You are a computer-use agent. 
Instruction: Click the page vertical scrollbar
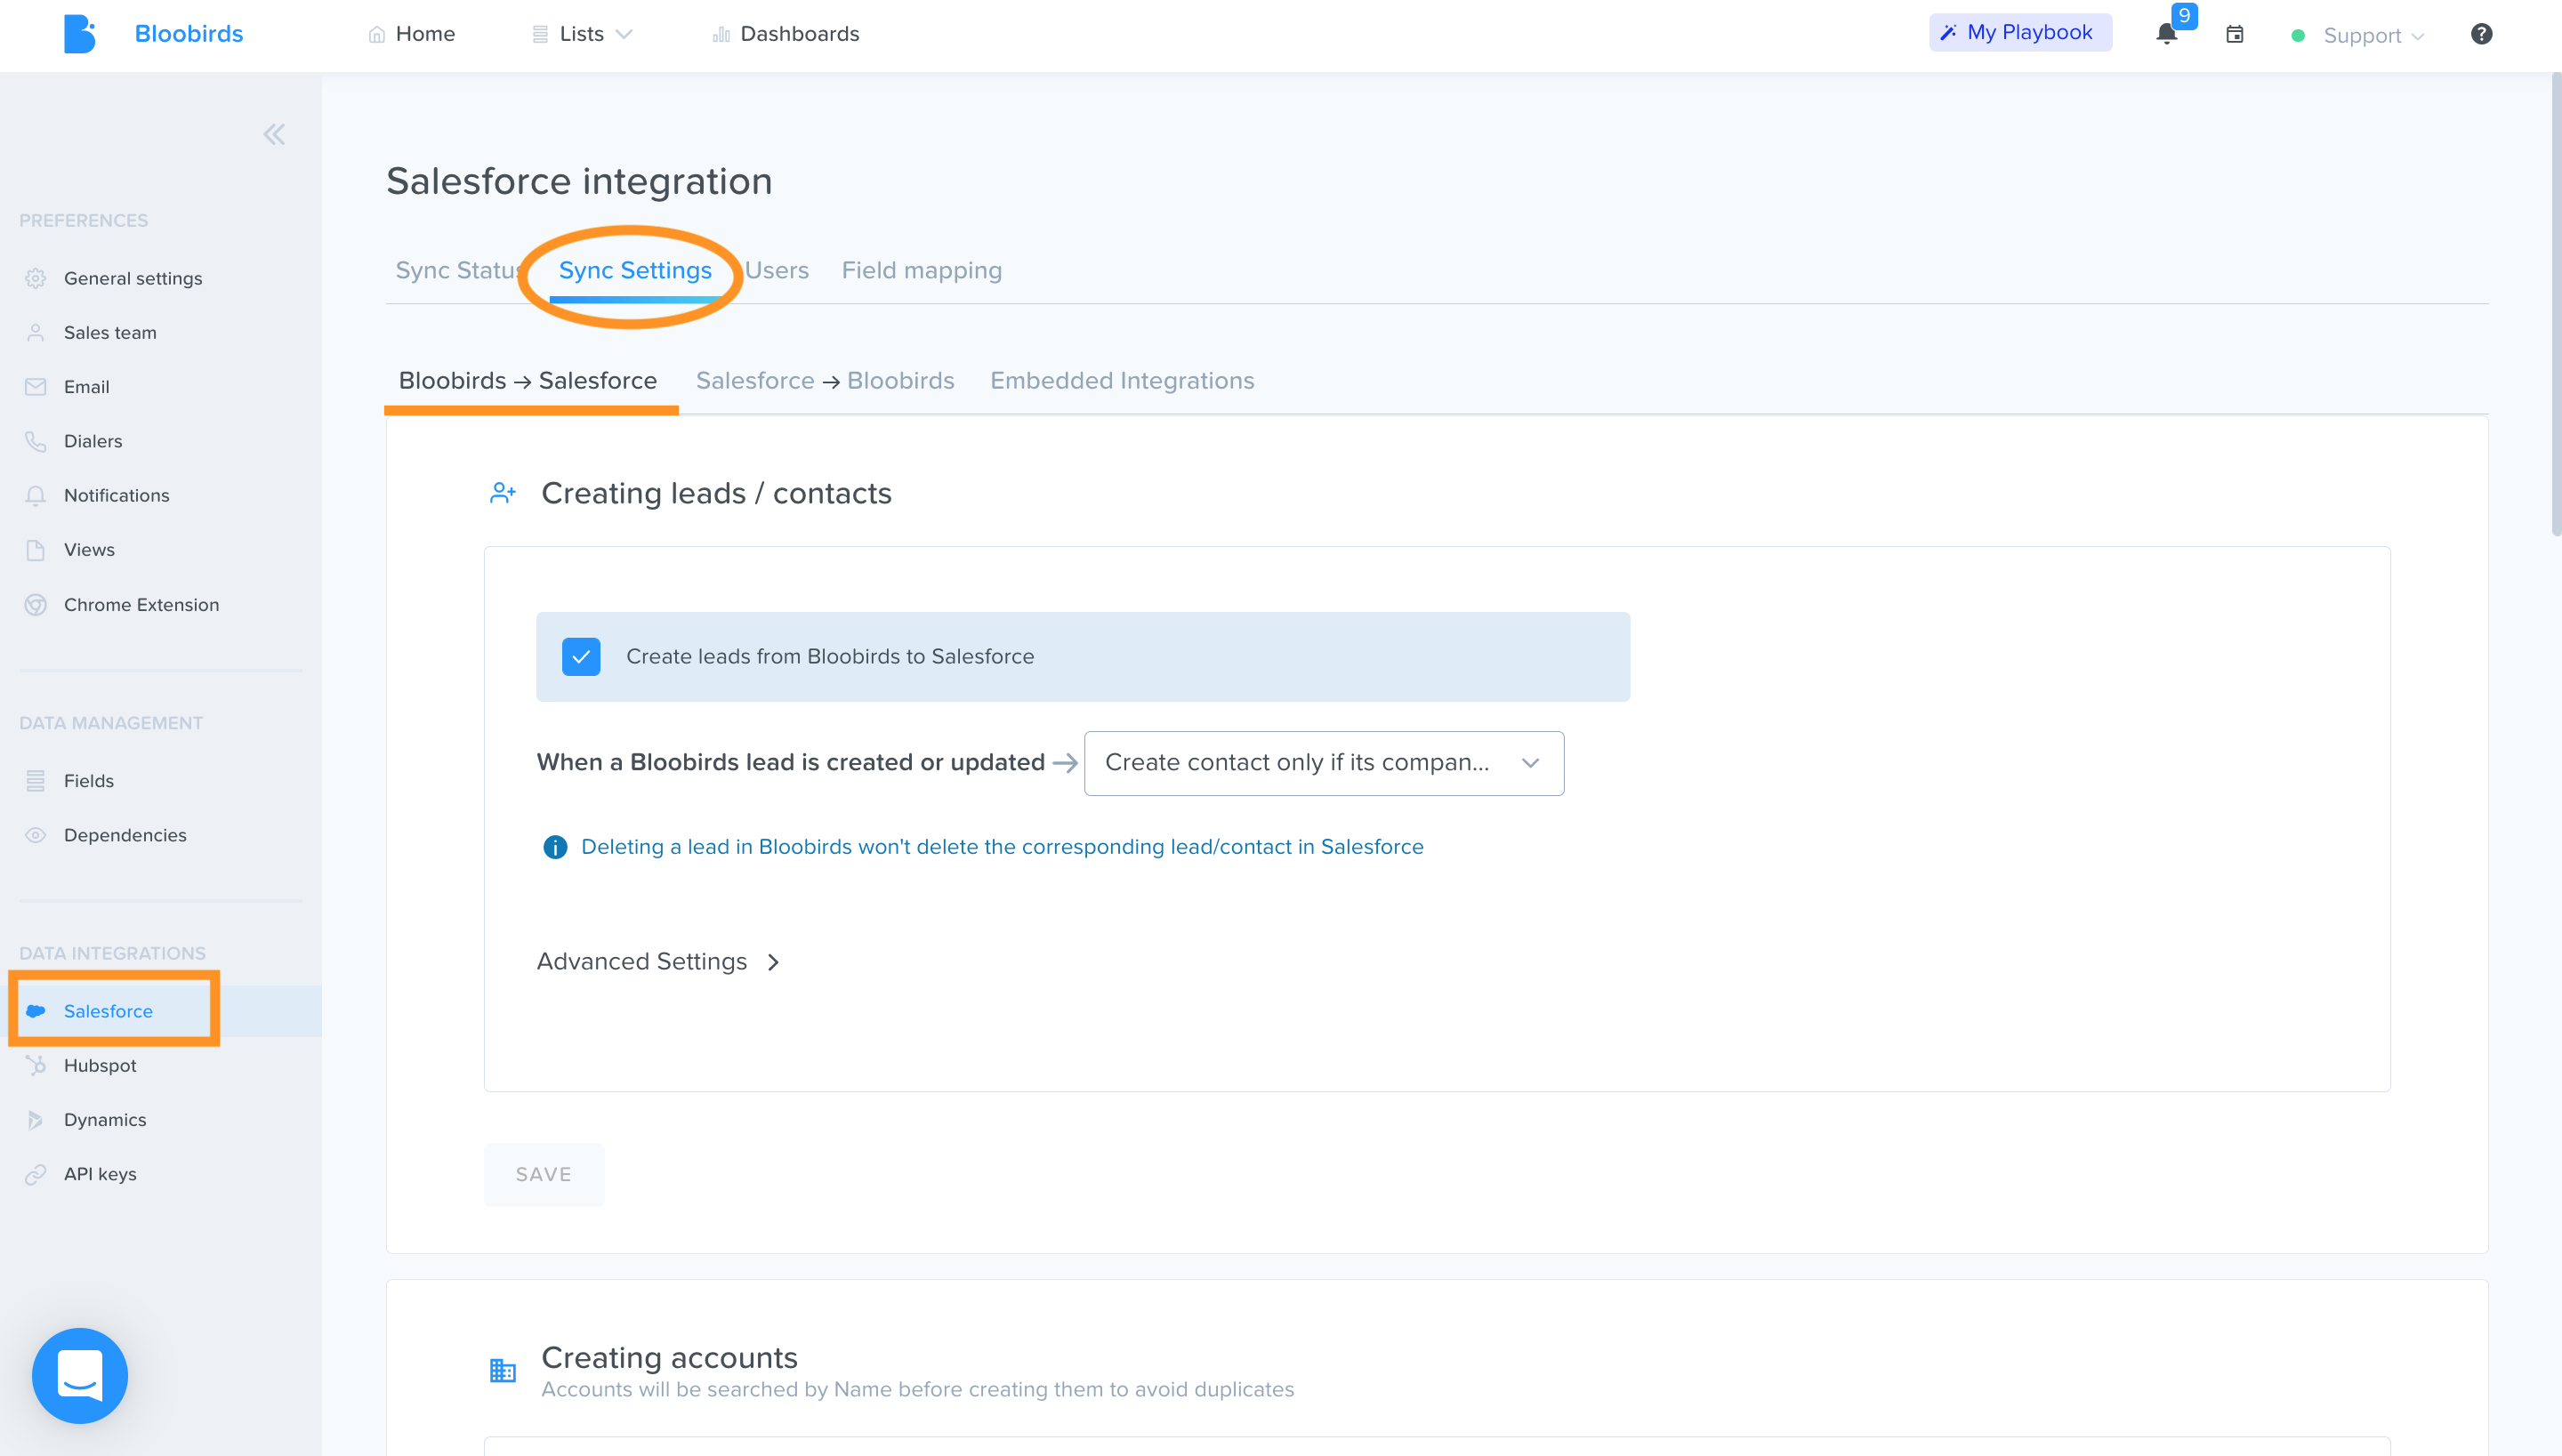click(x=2556, y=305)
